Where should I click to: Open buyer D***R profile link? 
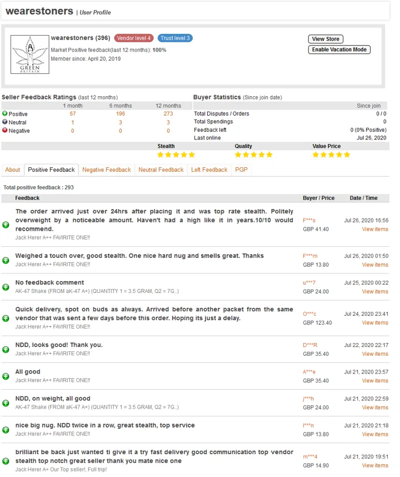(x=310, y=345)
